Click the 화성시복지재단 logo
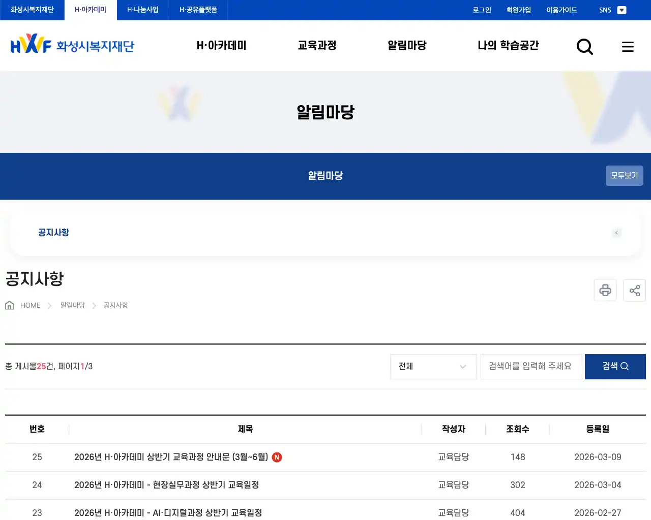Image resolution: width=651 pixels, height=520 pixels. click(x=72, y=45)
